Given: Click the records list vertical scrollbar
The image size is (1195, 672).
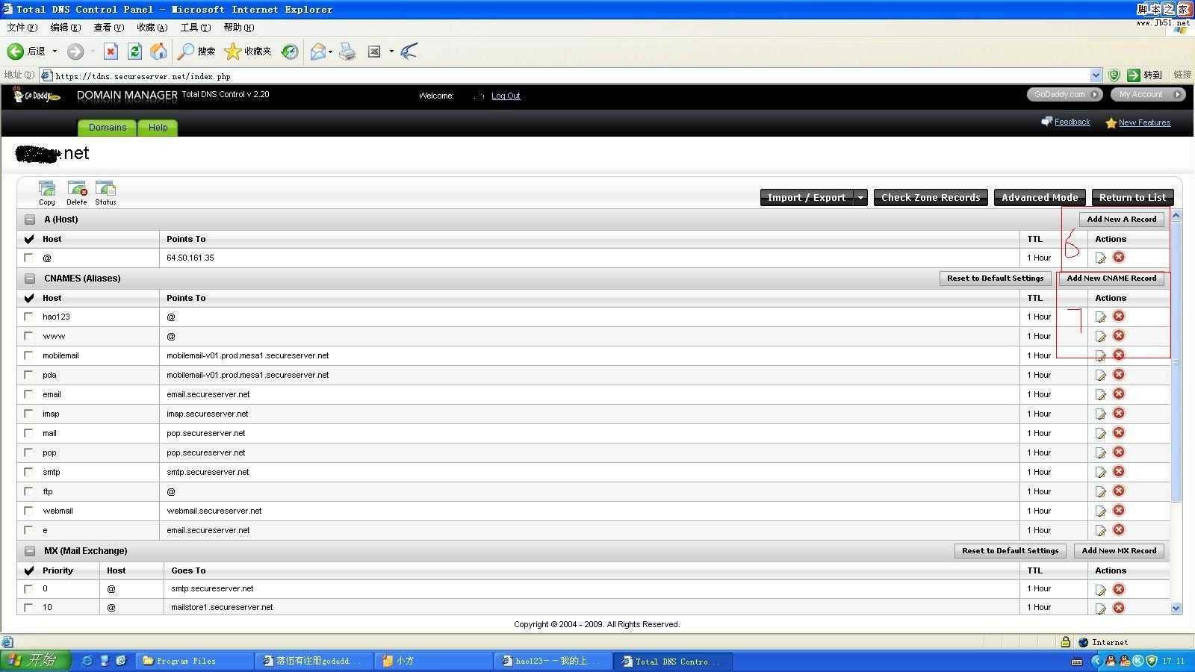Looking at the screenshot, I should click(1176, 358).
